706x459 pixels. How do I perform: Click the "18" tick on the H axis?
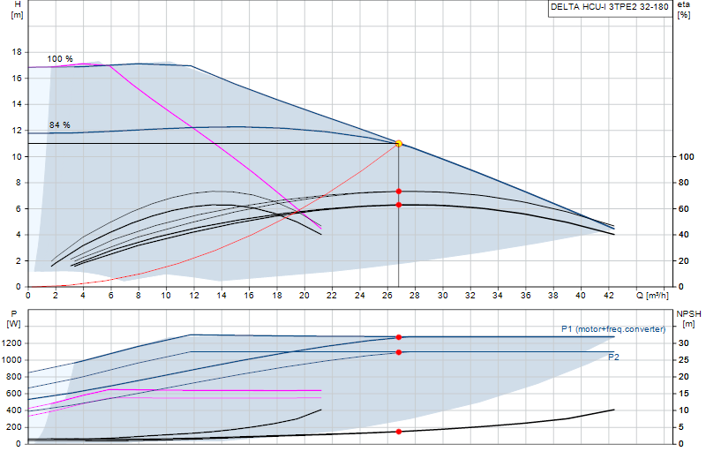(17, 52)
